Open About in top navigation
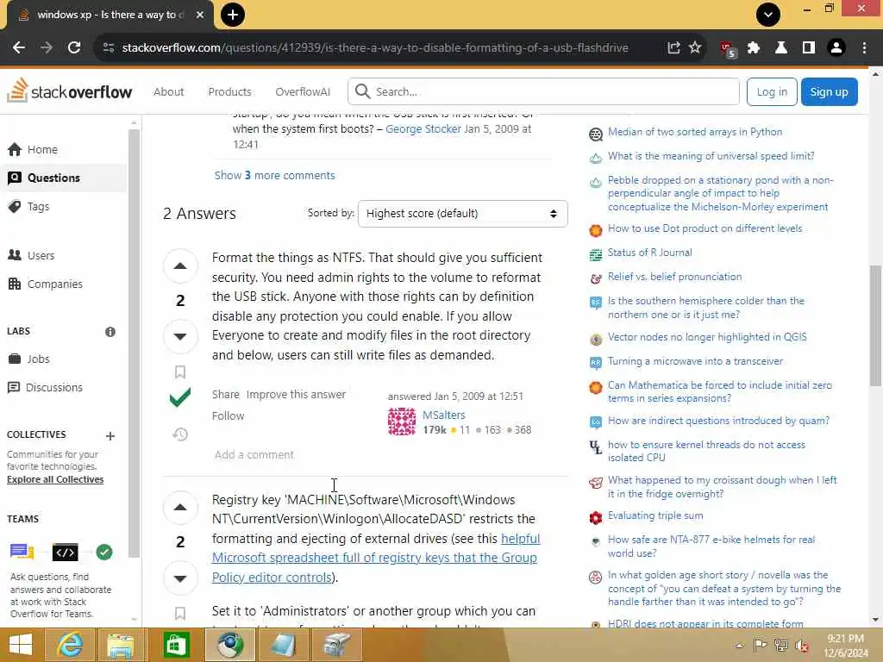 (168, 91)
